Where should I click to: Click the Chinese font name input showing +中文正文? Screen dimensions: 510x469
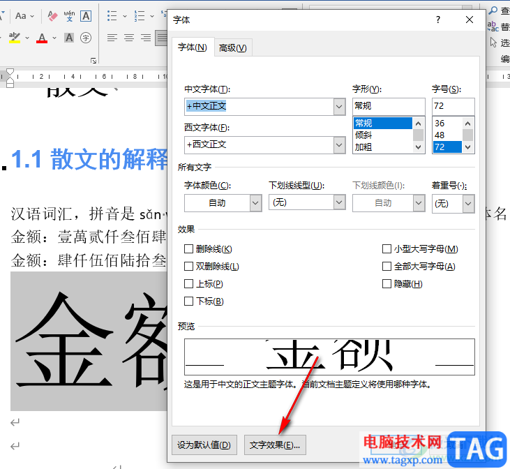tap(260, 107)
